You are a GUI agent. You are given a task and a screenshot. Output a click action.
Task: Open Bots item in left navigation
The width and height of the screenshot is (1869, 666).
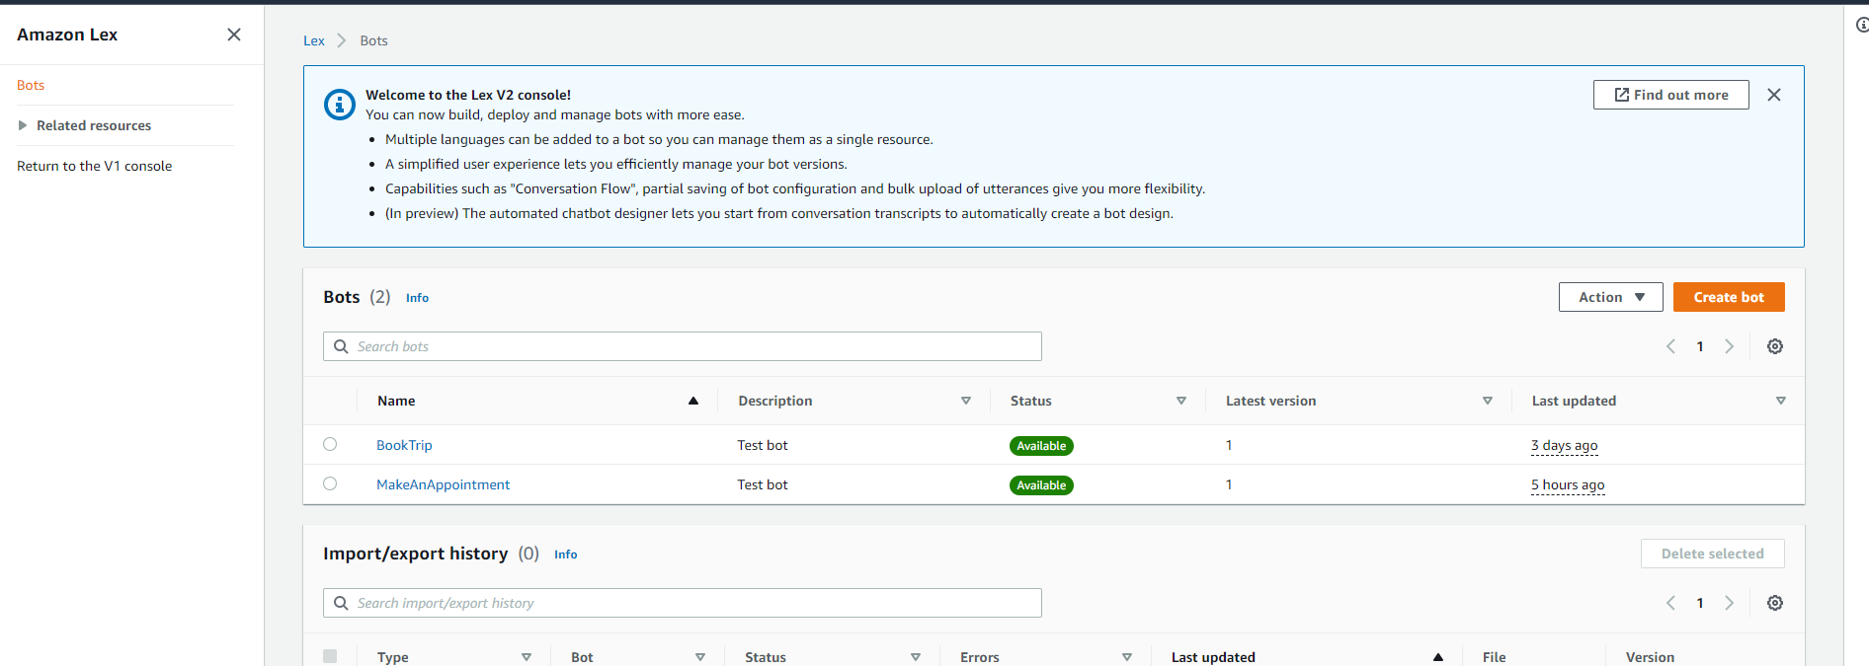[31, 85]
